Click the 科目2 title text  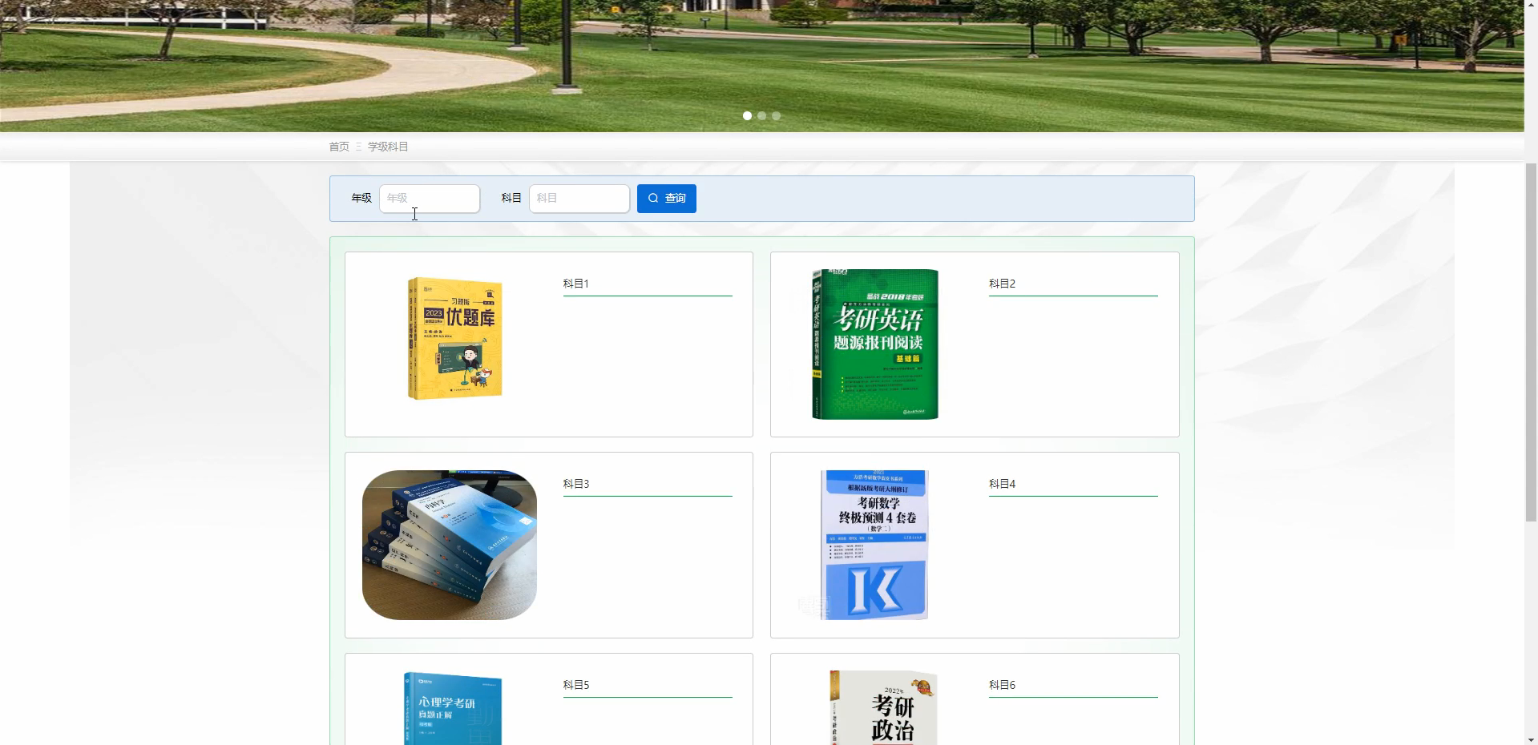(1002, 284)
